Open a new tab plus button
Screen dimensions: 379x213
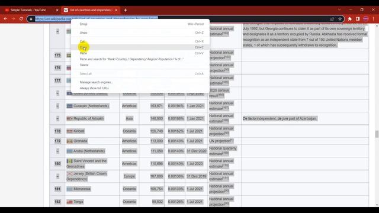(126, 10)
